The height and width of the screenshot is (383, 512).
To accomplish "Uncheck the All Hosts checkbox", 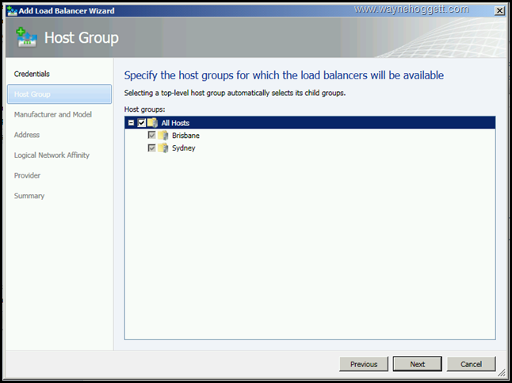I will [x=141, y=123].
